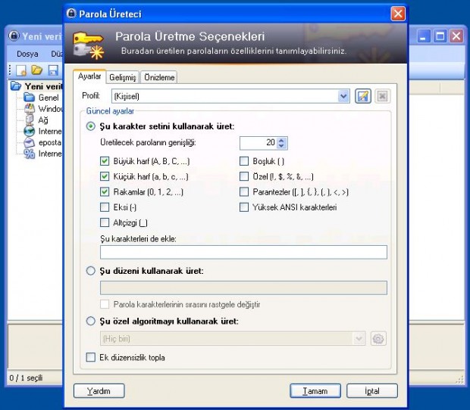Select Şu düzeni kullanarak üret radio

pyautogui.click(x=90, y=271)
